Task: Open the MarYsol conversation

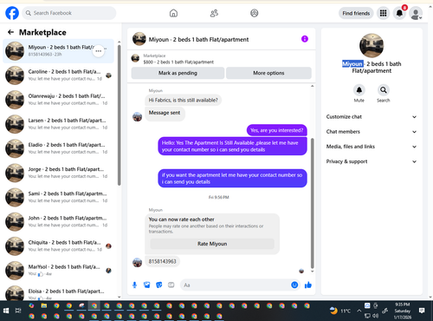Action: point(59,270)
